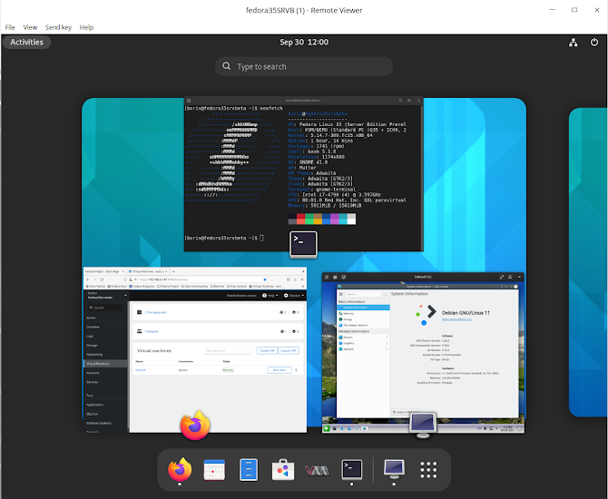This screenshot has width=608, height=499.
Task: Switch to the Fedora Project Start Page tab
Action: [x=104, y=271]
